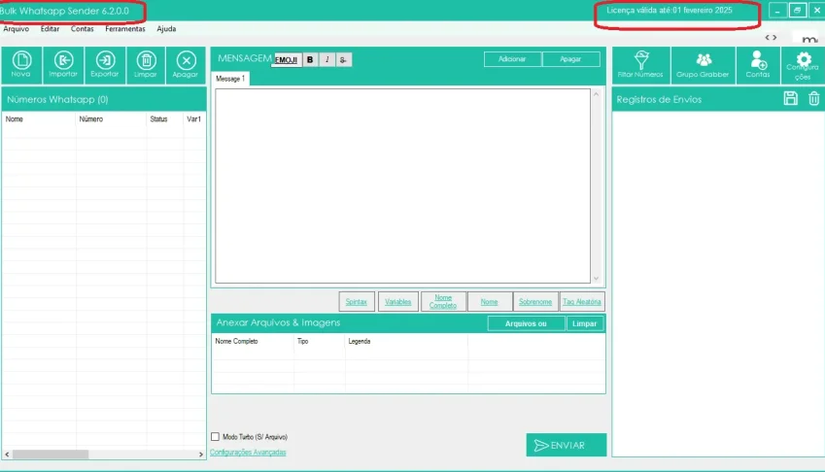Open the Importar numbers icon
Screen dimensions: 825x472
coord(63,65)
